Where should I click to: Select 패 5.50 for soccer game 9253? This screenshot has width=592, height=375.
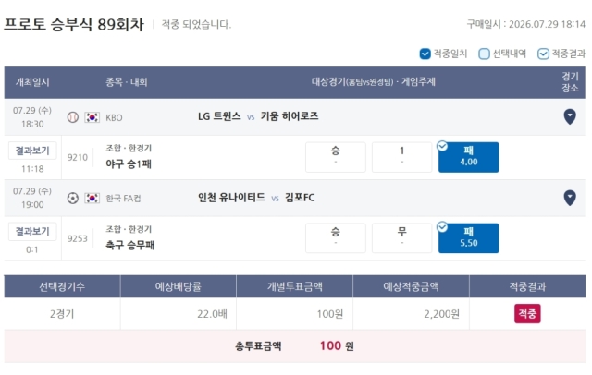pyautogui.click(x=469, y=238)
